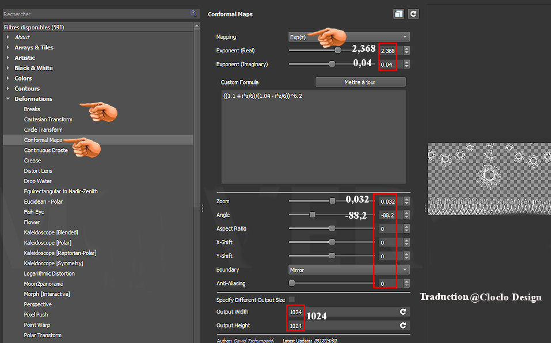Viewport: 551px width, 343px height.
Task: Click the Exponent (Real) spinner arrows
Action: click(406, 51)
